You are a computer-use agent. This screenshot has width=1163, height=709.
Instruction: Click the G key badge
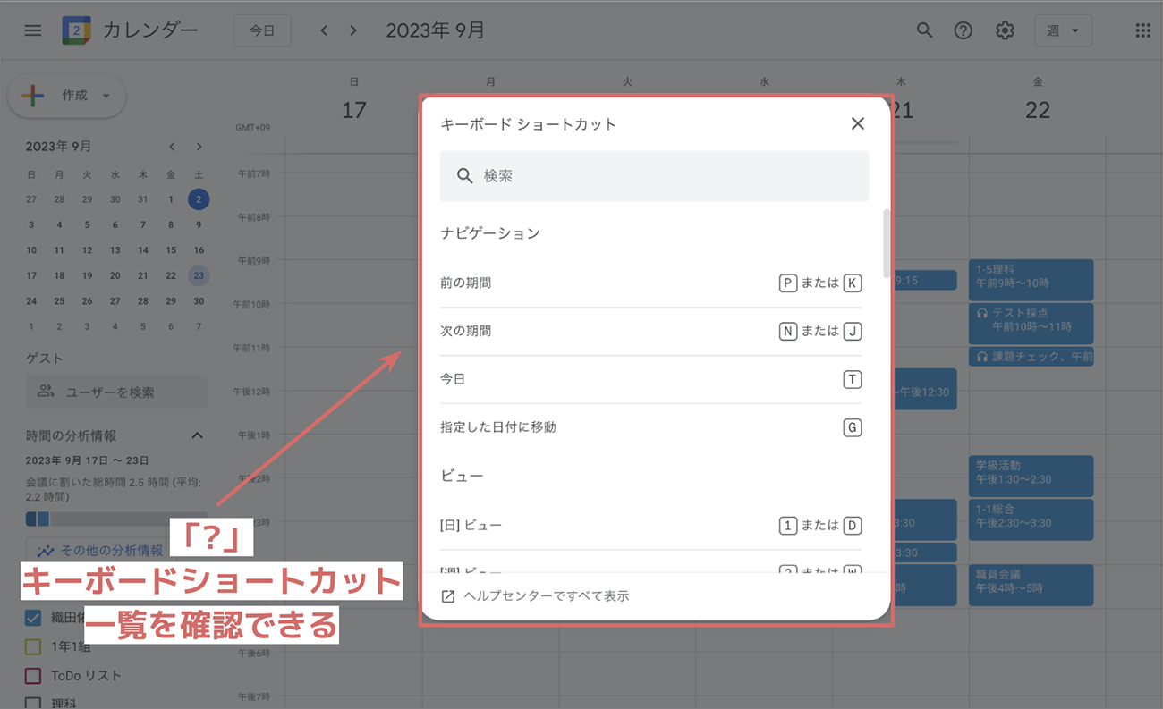click(x=853, y=427)
